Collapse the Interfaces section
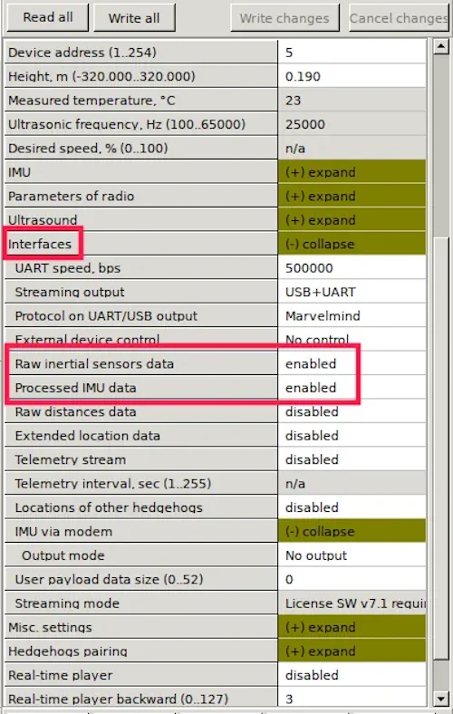453x714 pixels. click(352, 244)
